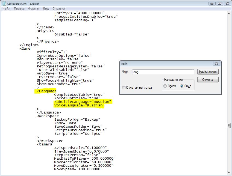This screenshot has height=176, width=232.
Task: Open the Справка help menu
Action: (x=58, y=8)
